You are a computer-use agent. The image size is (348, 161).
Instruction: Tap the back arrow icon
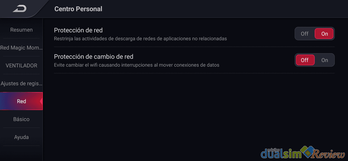point(19,9)
